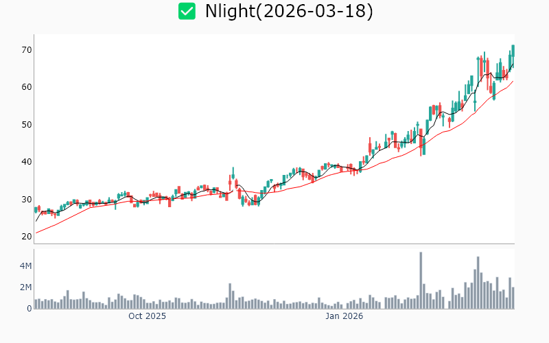Click the 30 price axis label
Image resolution: width=549 pixels, height=343 pixels.
(26, 200)
